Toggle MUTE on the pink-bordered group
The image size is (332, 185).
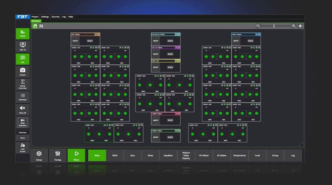tap(156, 120)
